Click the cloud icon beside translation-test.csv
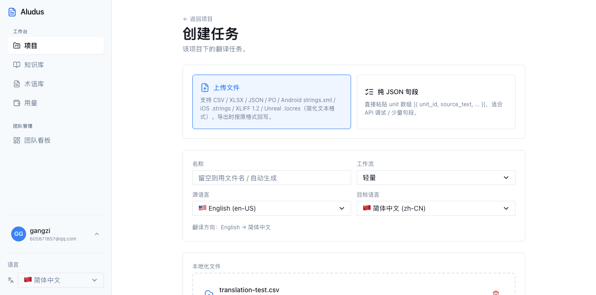The width and height of the screenshot is (596, 295). 209,293
